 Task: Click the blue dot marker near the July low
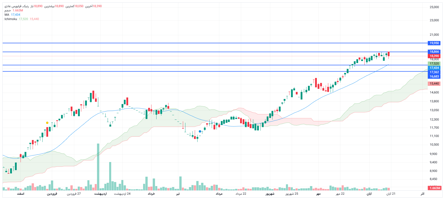tap(200, 131)
